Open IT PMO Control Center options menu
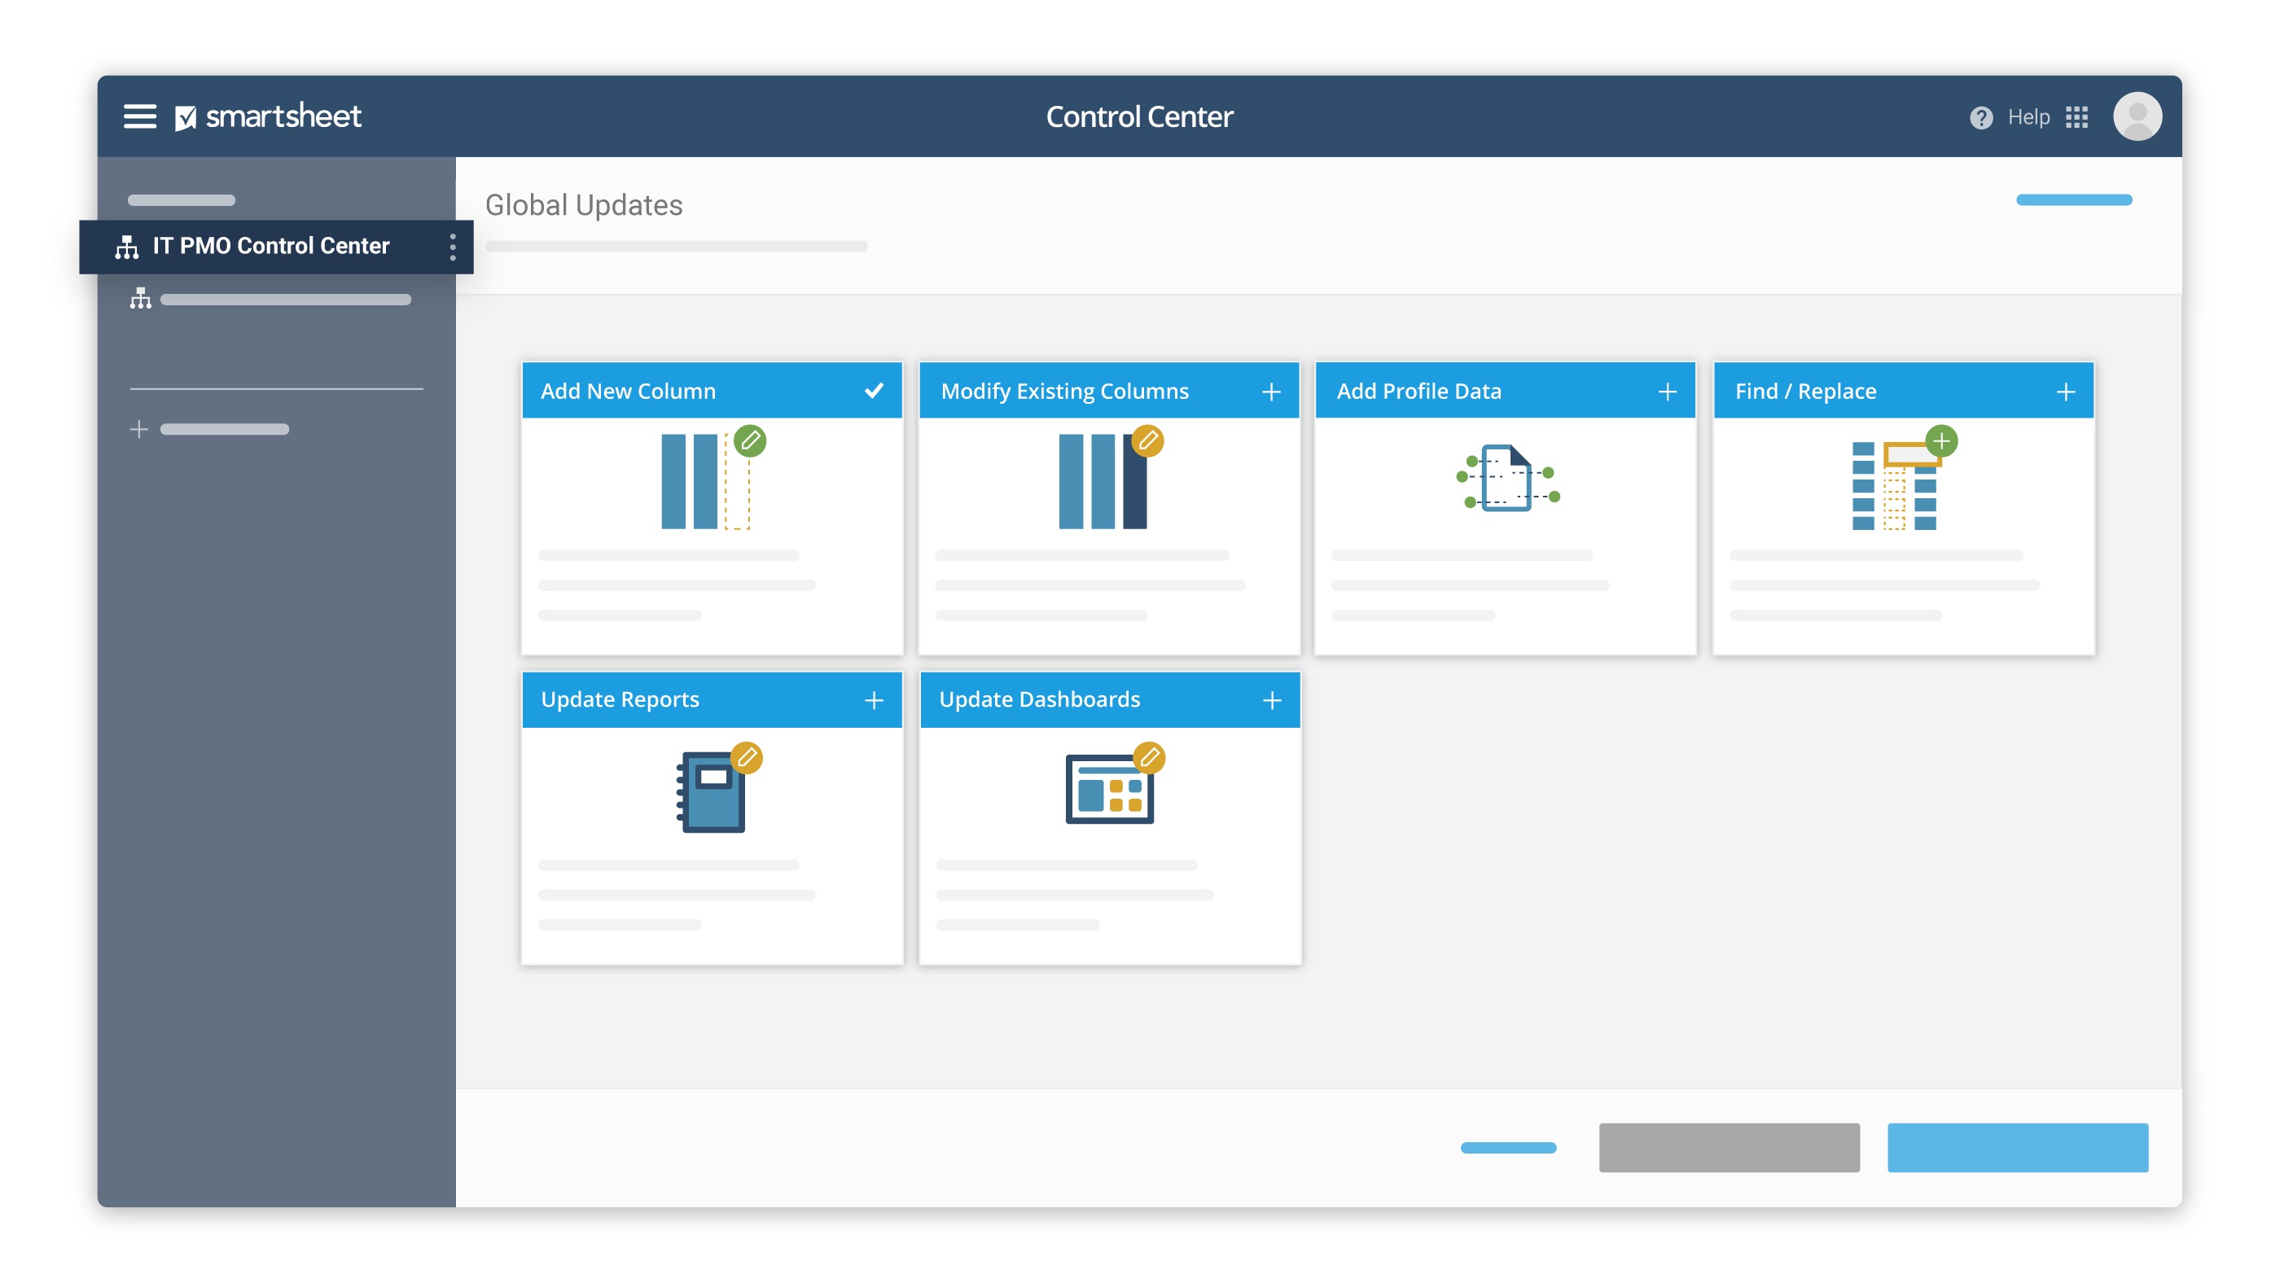2280x1283 pixels. click(452, 247)
